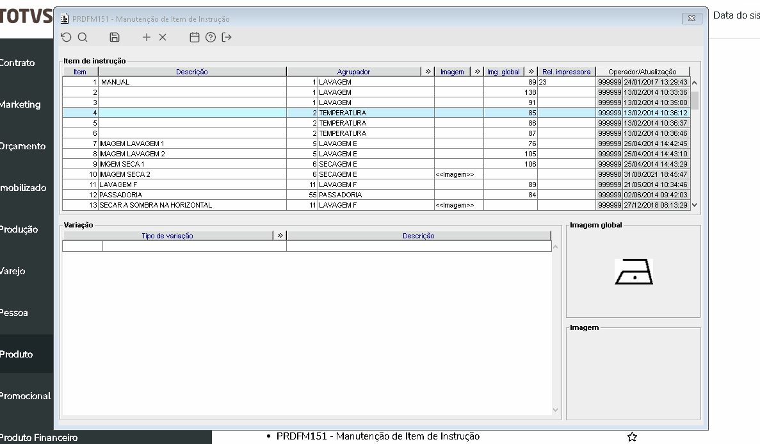
Task: Click the item grid scrollbar thumb
Action: click(695, 101)
